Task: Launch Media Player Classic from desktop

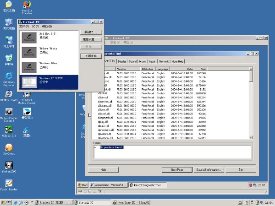Action: [9, 115]
